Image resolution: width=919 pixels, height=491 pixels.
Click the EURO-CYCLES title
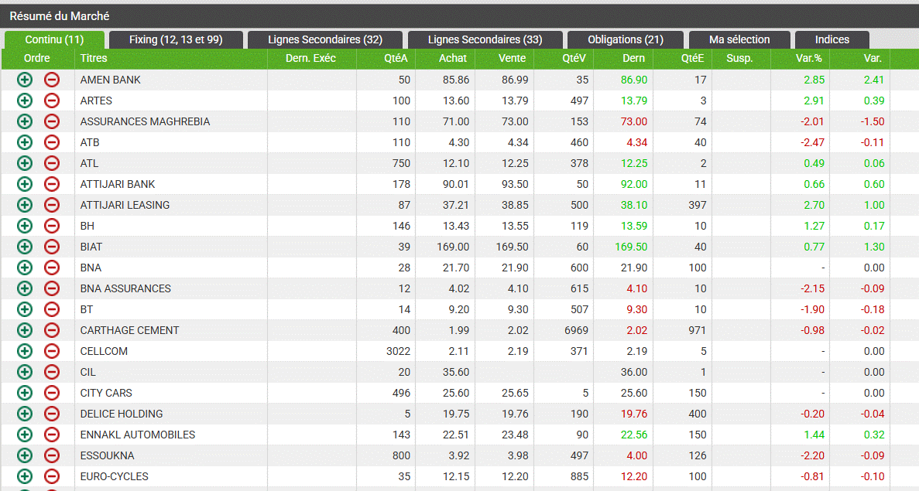pos(115,476)
